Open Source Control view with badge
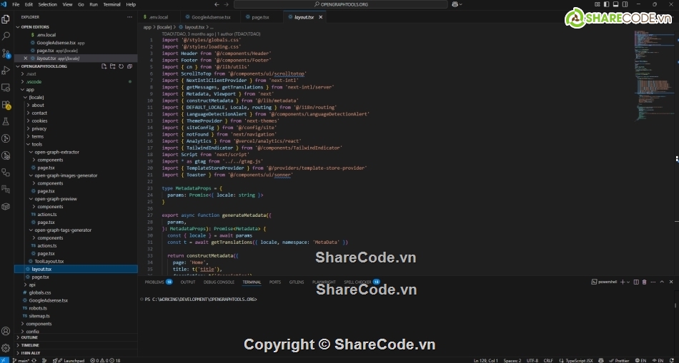Image resolution: width=679 pixels, height=363 pixels. (x=6, y=53)
